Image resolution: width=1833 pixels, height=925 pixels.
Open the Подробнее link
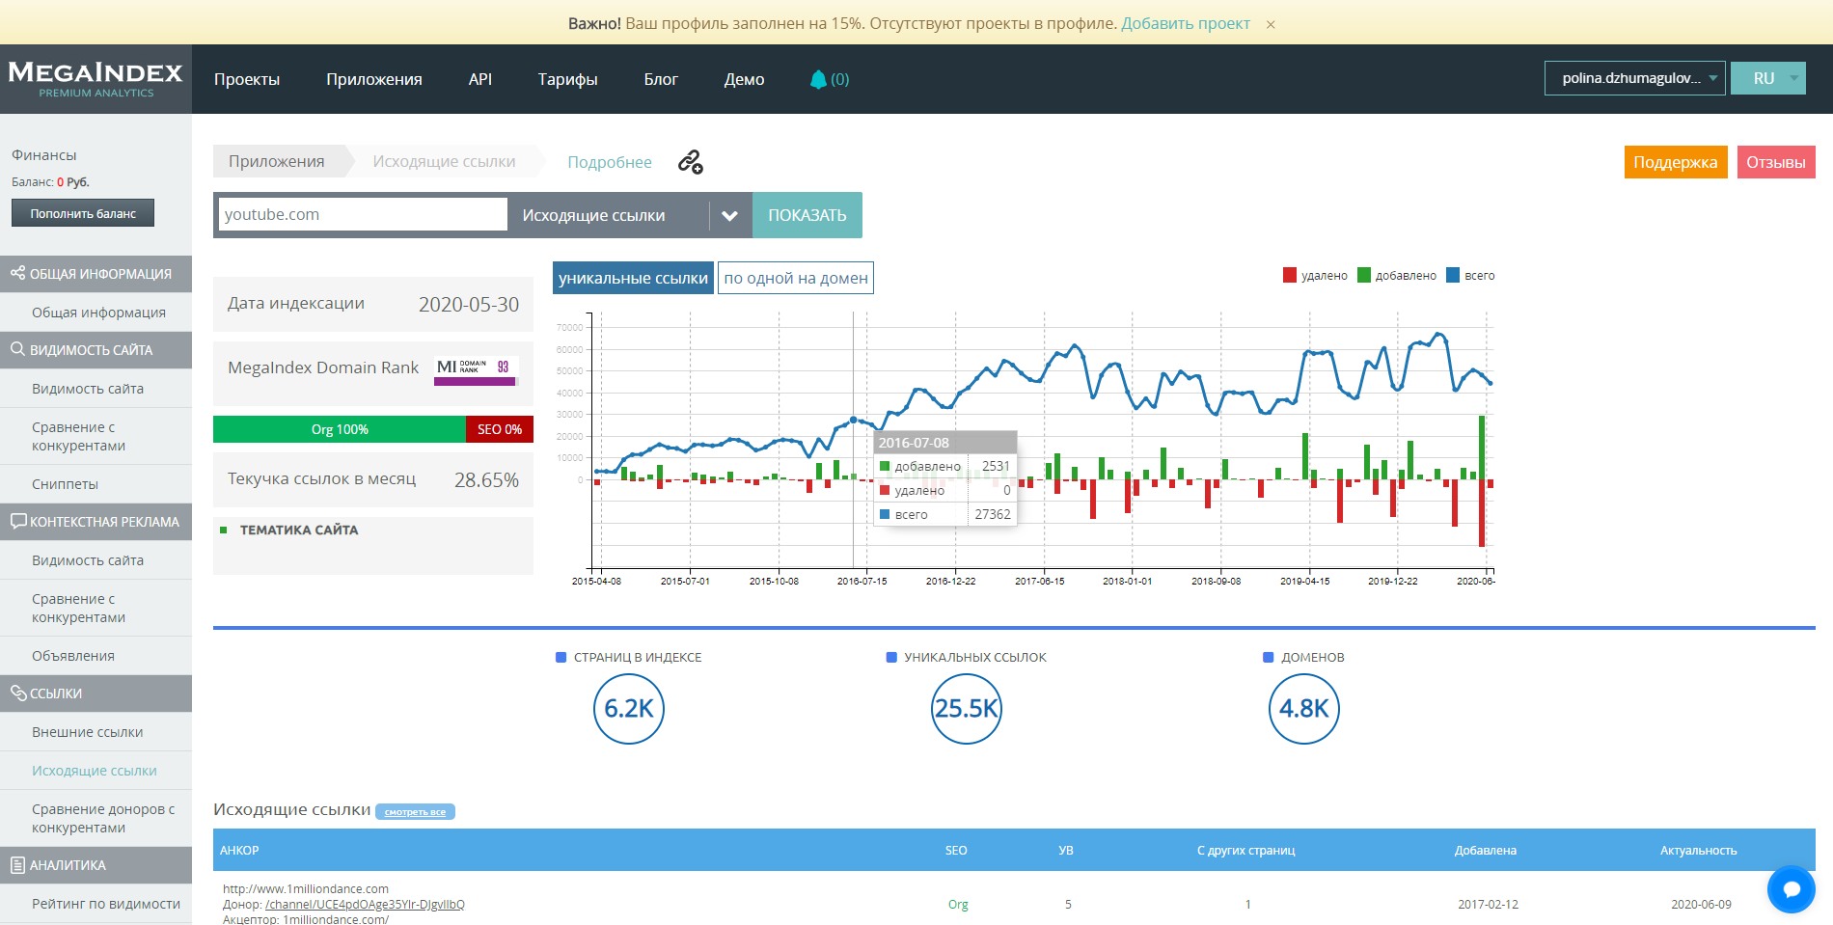coord(610,162)
